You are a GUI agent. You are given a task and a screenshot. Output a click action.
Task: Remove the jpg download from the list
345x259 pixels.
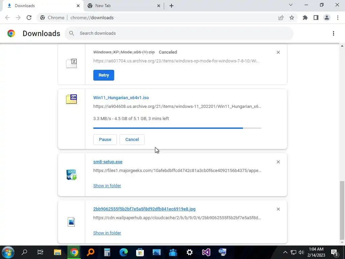click(278, 209)
